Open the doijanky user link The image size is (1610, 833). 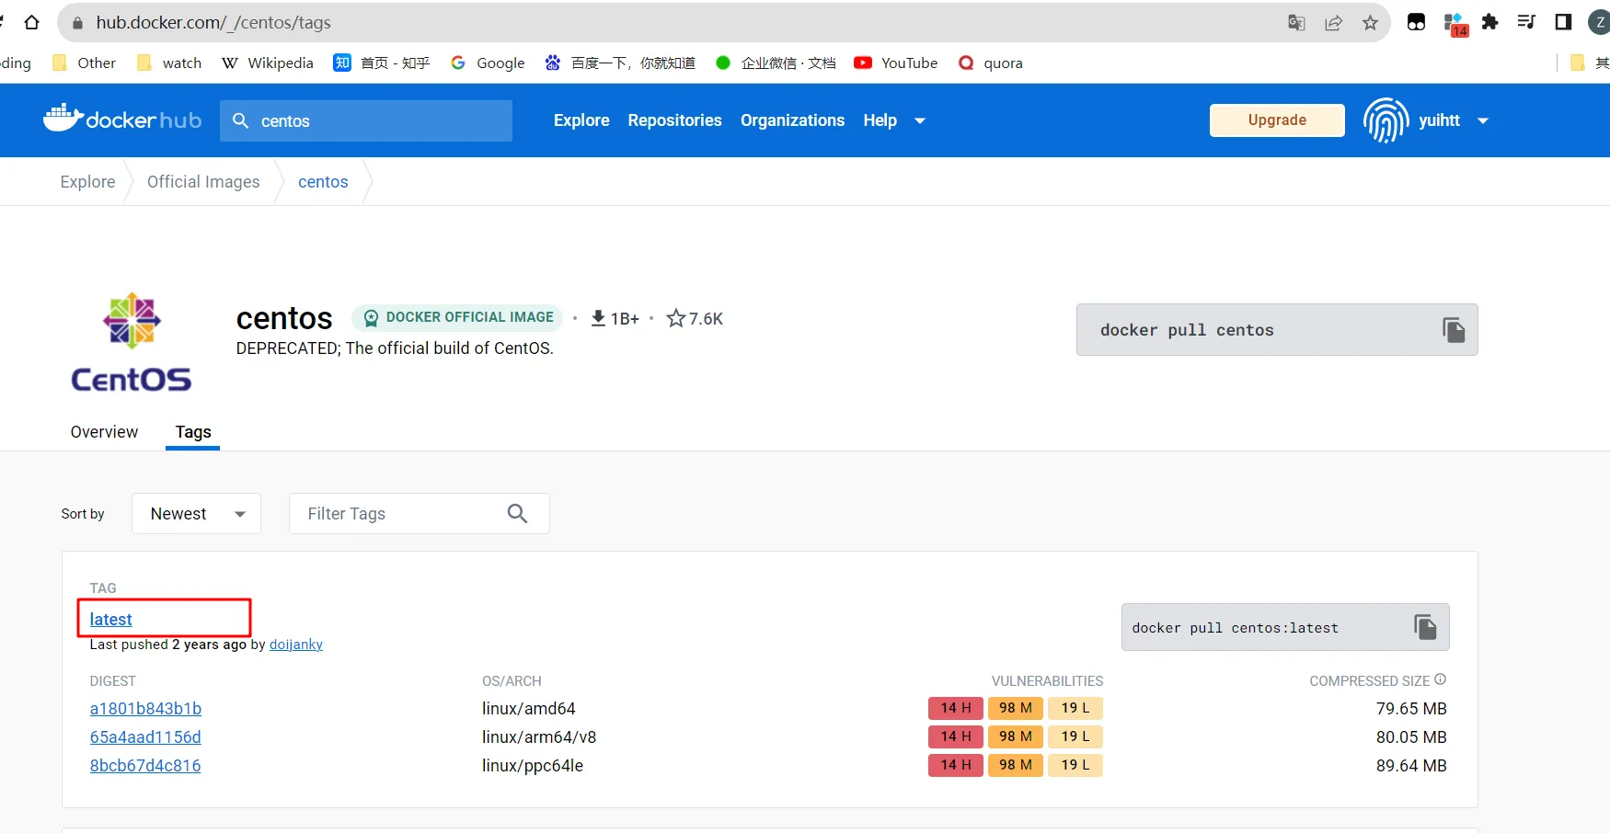[296, 645]
